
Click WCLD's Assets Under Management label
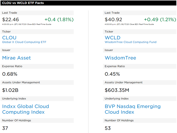pos(124,82)
